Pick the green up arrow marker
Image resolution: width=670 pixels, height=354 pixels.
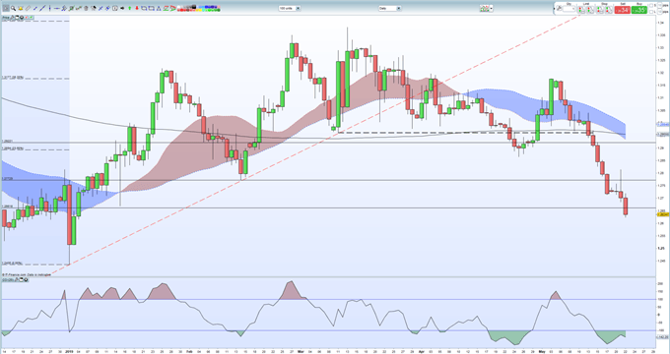130,8
